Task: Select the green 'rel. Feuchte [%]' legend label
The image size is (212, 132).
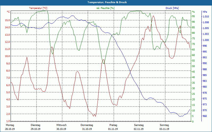Action: [105, 8]
